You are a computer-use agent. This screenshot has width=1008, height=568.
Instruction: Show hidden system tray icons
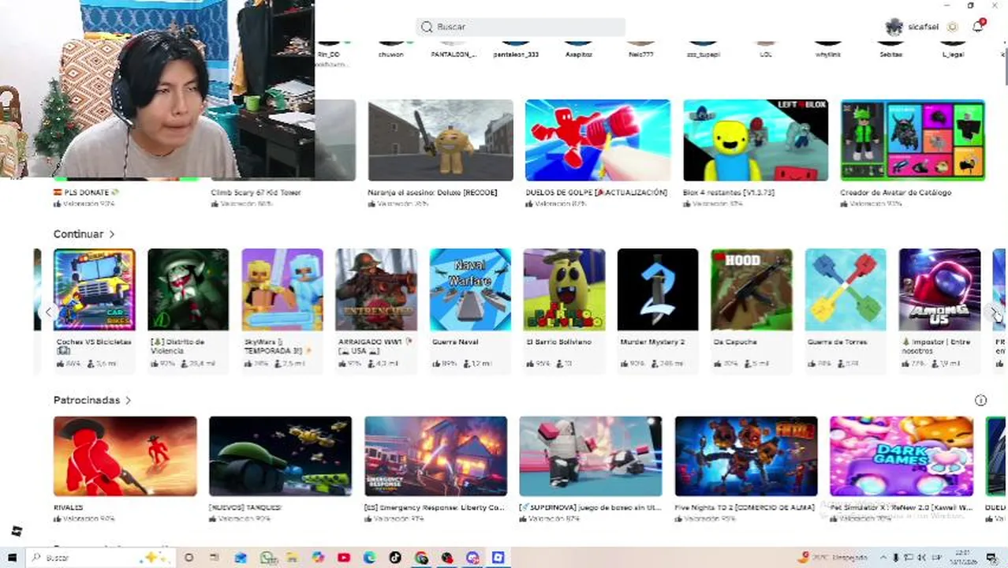click(x=883, y=558)
